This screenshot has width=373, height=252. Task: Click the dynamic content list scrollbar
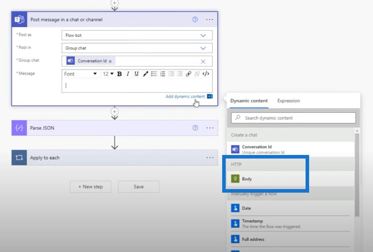point(357,175)
